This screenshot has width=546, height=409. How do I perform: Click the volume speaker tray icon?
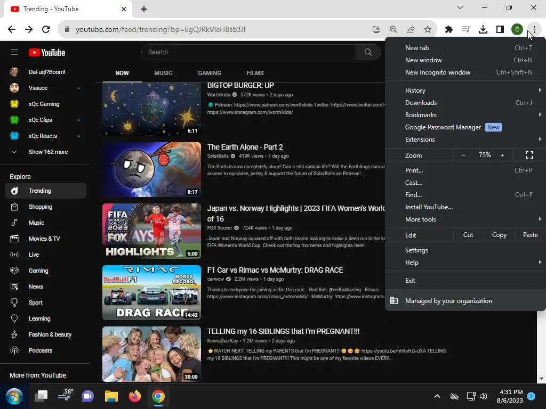(483, 396)
